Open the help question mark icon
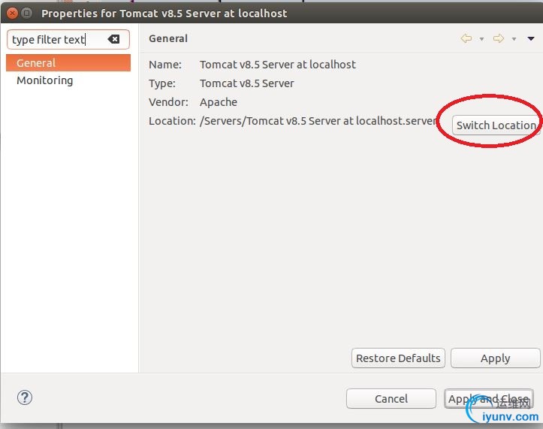 tap(25, 397)
